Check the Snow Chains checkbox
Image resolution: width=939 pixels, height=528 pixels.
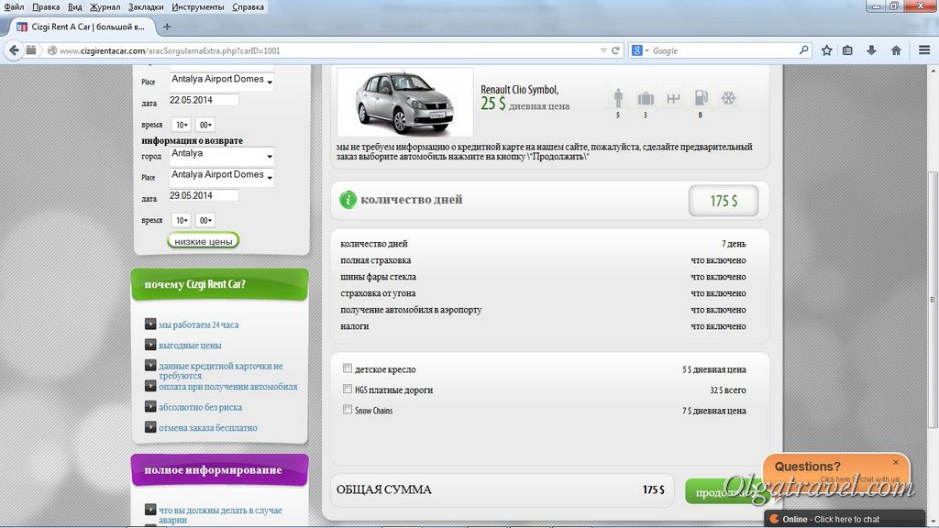point(348,410)
